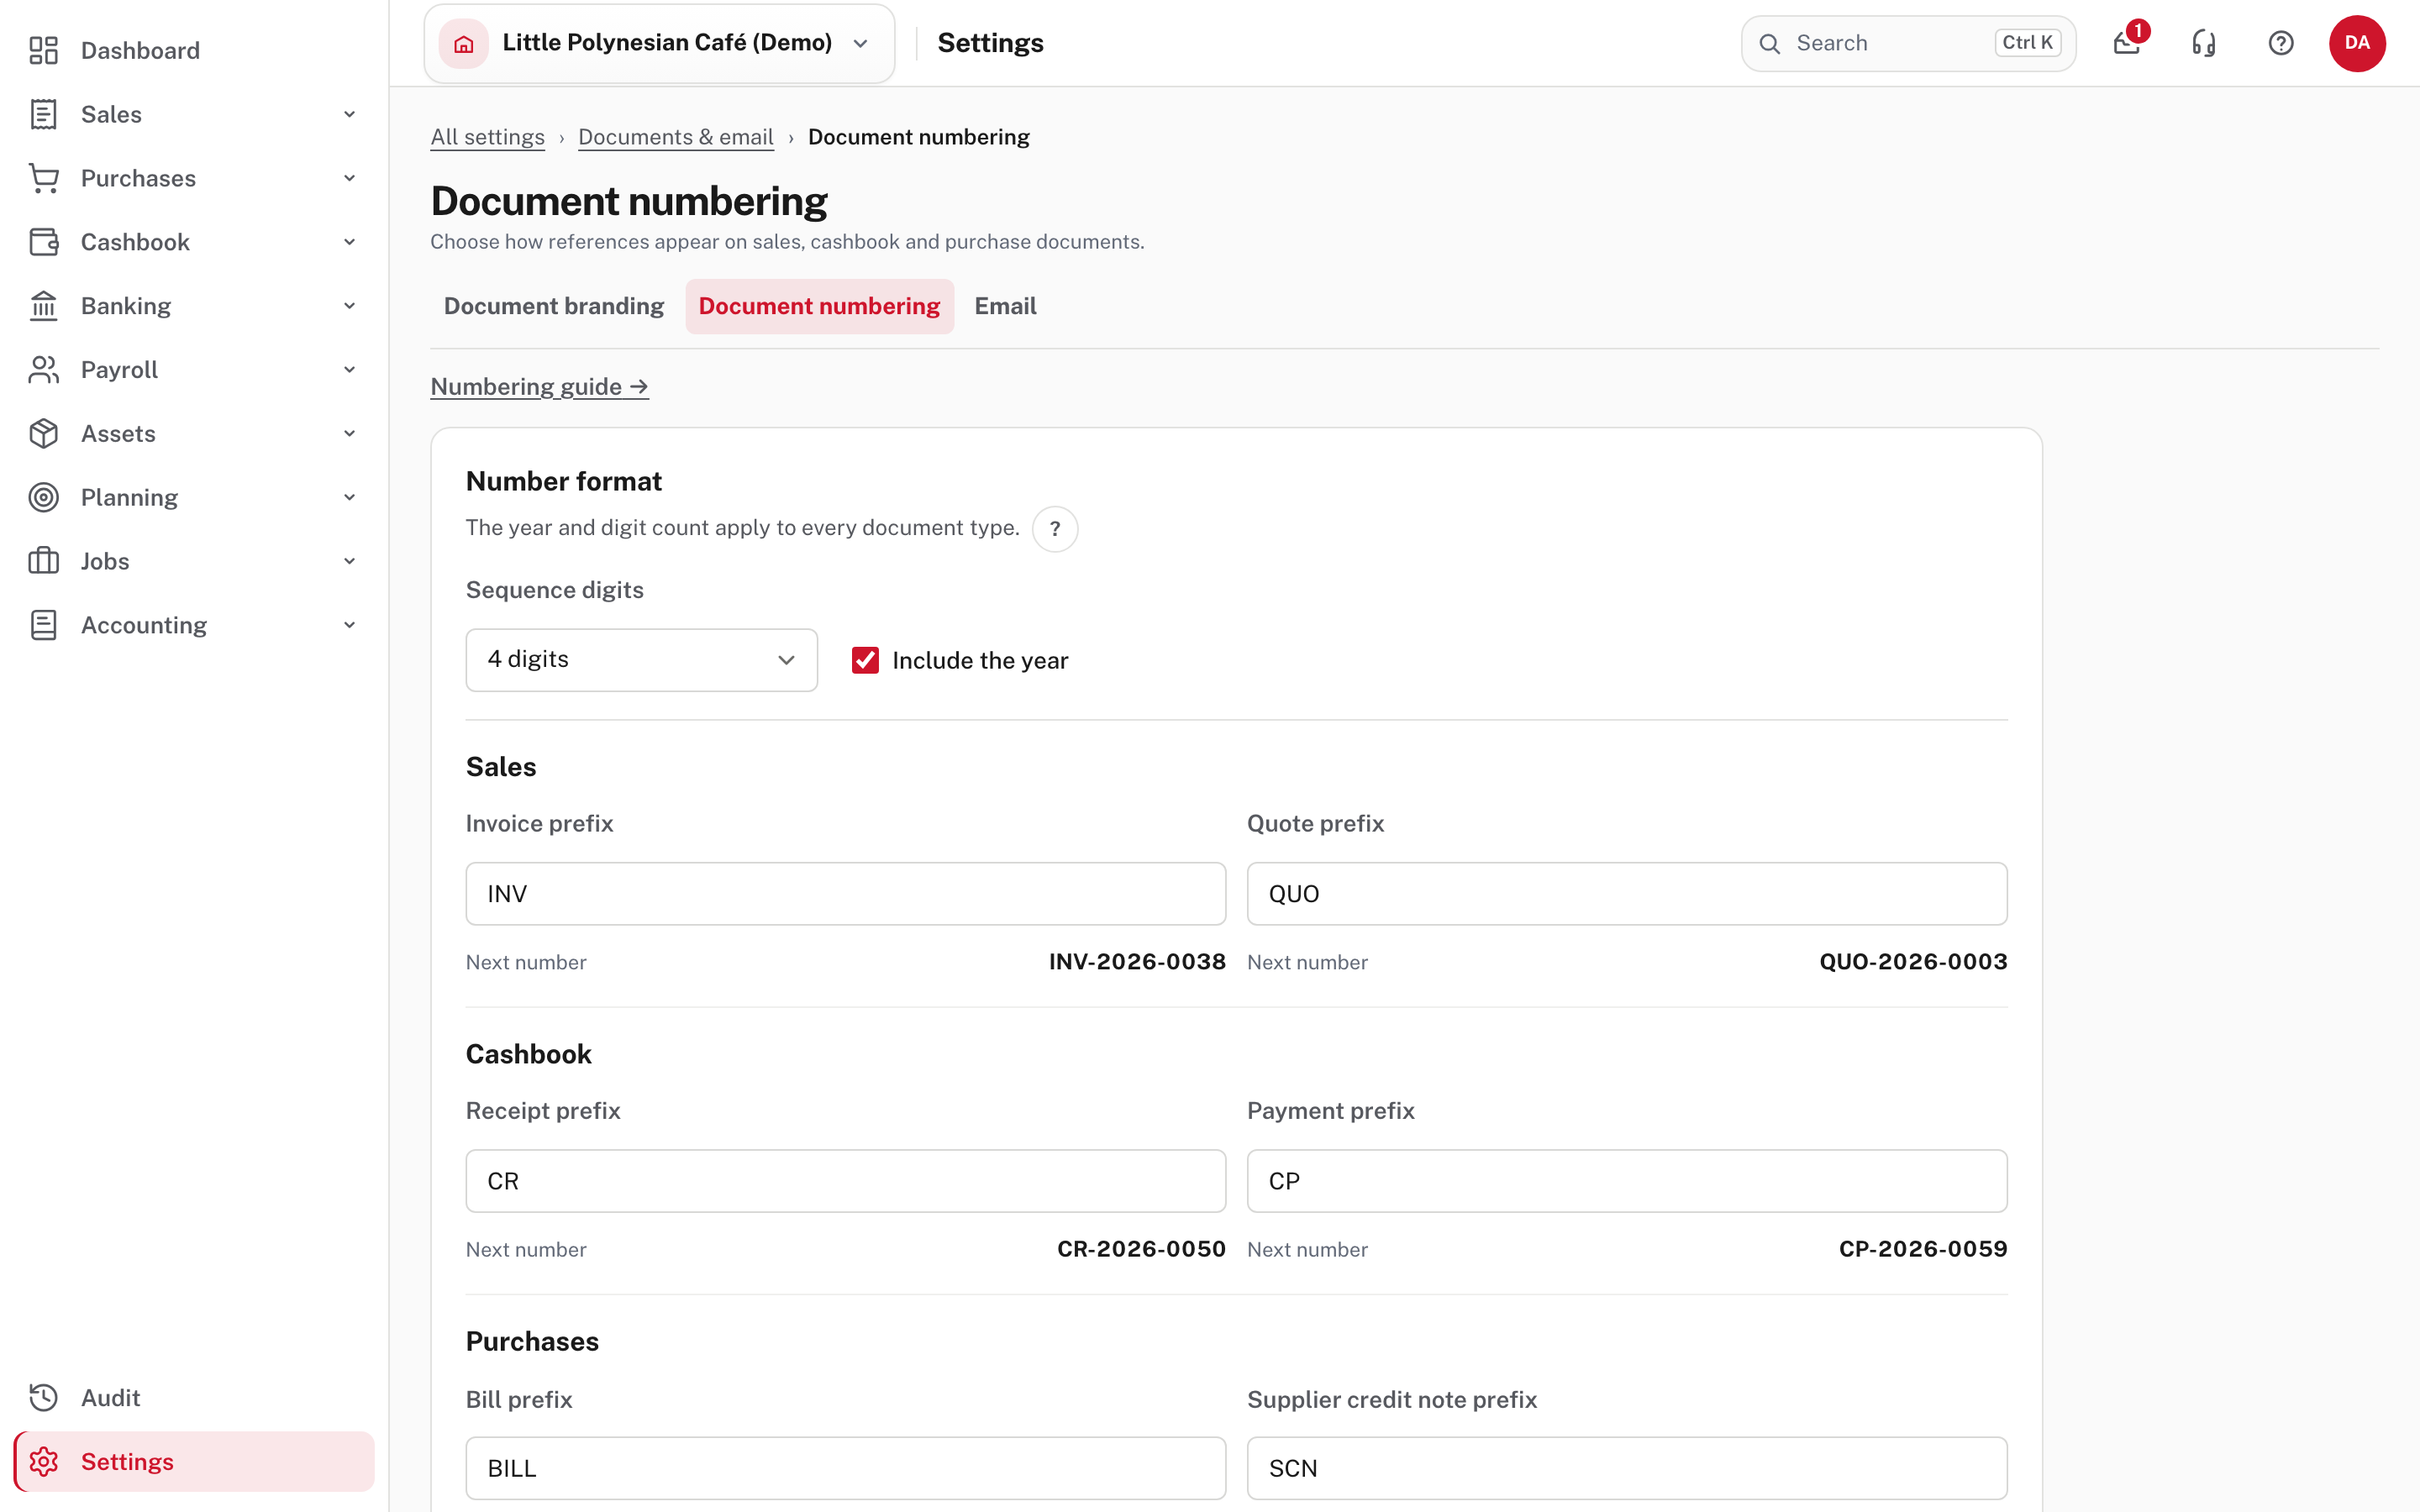Click the Sales receipt icon
Viewport: 2420px width, 1512px height.
pos(43,114)
